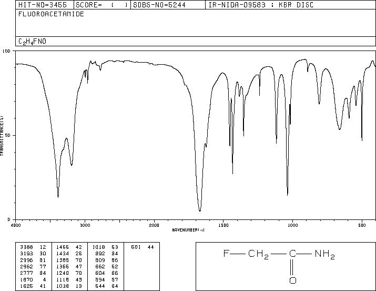Click the peak table value 662
This screenshot has width=376, height=291.
point(100,266)
